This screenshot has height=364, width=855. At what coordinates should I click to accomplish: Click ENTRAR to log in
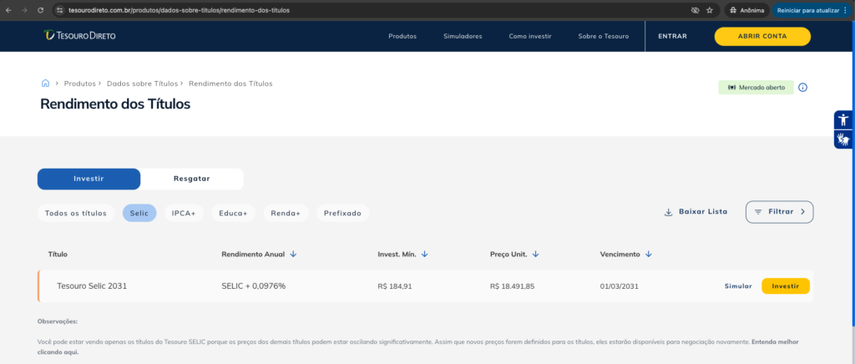(672, 37)
